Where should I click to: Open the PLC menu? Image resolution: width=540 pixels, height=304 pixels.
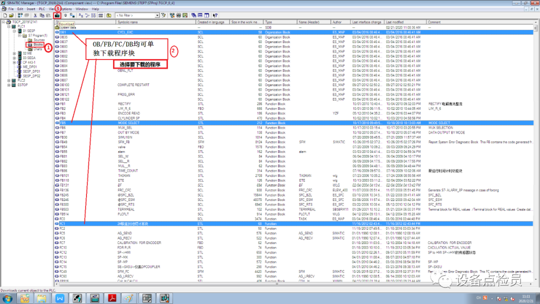coord(41,9)
